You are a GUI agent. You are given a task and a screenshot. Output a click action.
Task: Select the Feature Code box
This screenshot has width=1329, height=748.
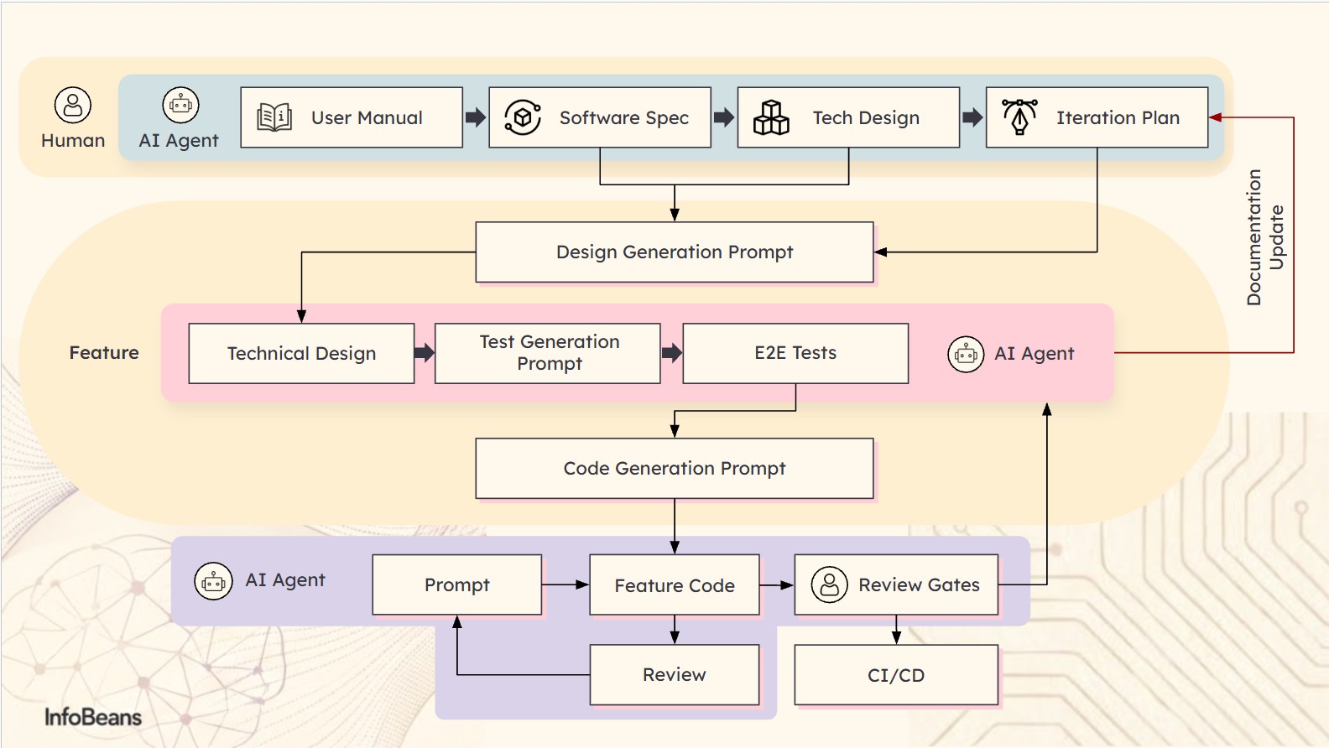[674, 584]
